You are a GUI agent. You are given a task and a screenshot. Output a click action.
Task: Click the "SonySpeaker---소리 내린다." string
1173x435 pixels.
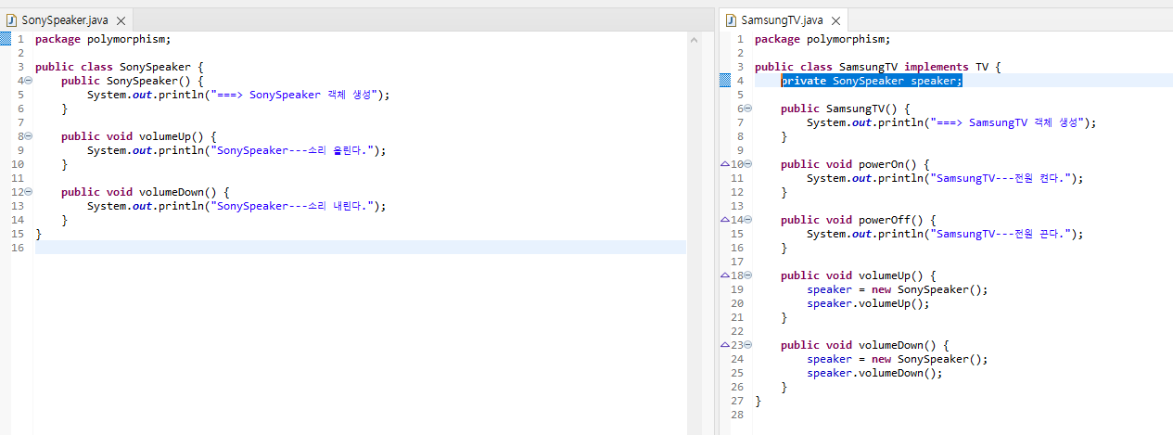(294, 206)
